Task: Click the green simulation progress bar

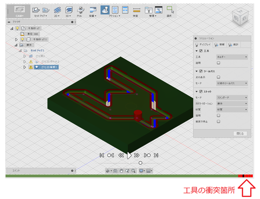Action: 122,176
